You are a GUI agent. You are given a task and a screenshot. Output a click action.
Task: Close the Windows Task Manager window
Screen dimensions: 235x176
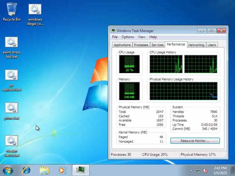tap(221, 31)
